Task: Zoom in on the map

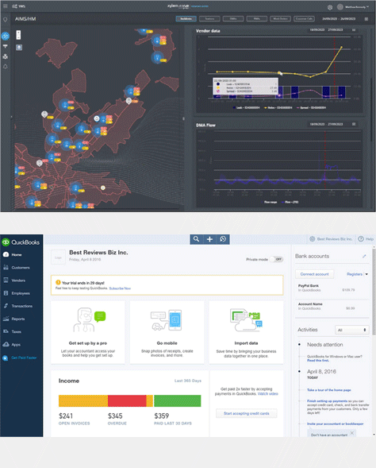Action: [18, 33]
